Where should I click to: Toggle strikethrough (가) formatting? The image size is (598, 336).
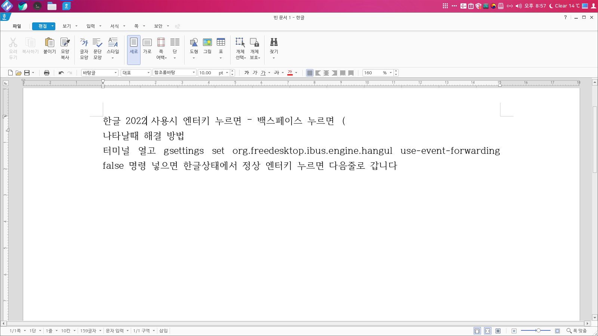[277, 73]
